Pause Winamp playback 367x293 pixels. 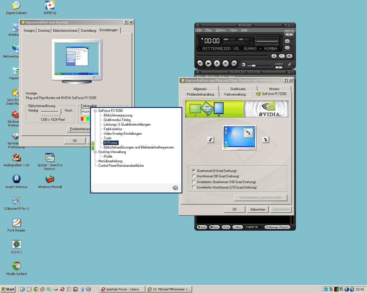(x=217, y=63)
